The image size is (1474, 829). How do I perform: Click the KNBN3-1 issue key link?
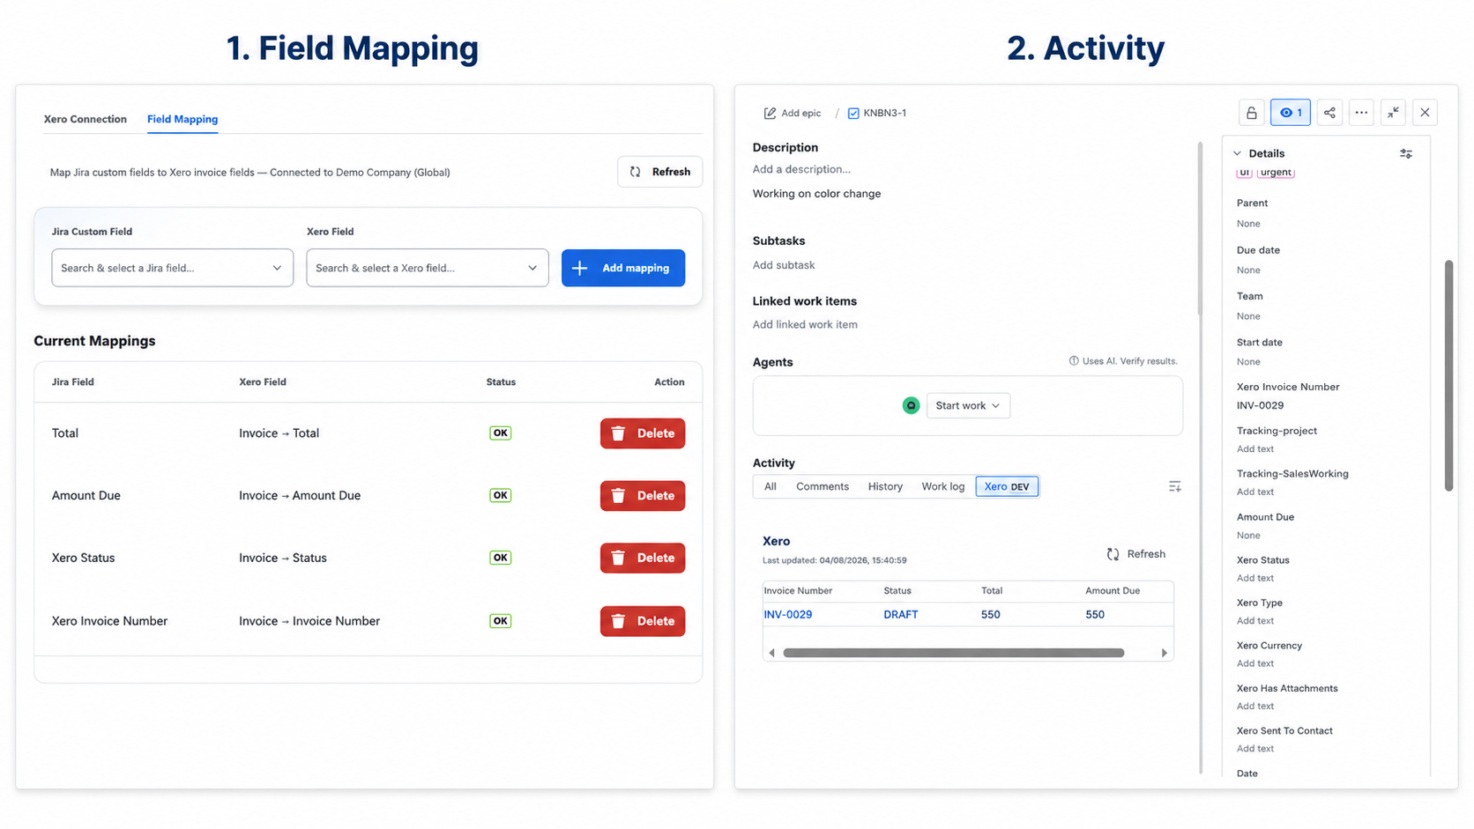pyautogui.click(x=885, y=113)
